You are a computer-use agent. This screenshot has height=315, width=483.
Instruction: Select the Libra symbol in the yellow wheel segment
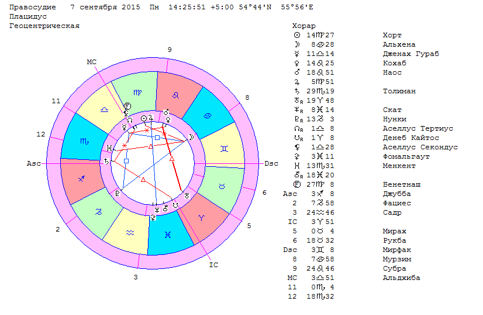(x=103, y=109)
